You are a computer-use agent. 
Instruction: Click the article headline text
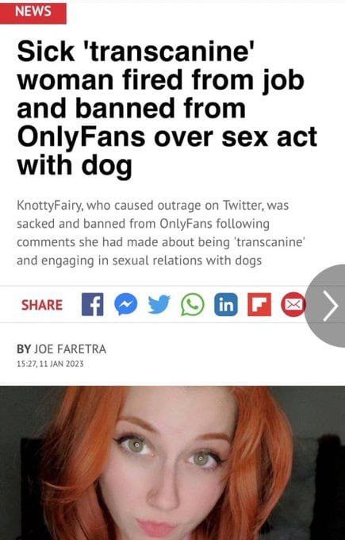pyautogui.click(x=167, y=109)
